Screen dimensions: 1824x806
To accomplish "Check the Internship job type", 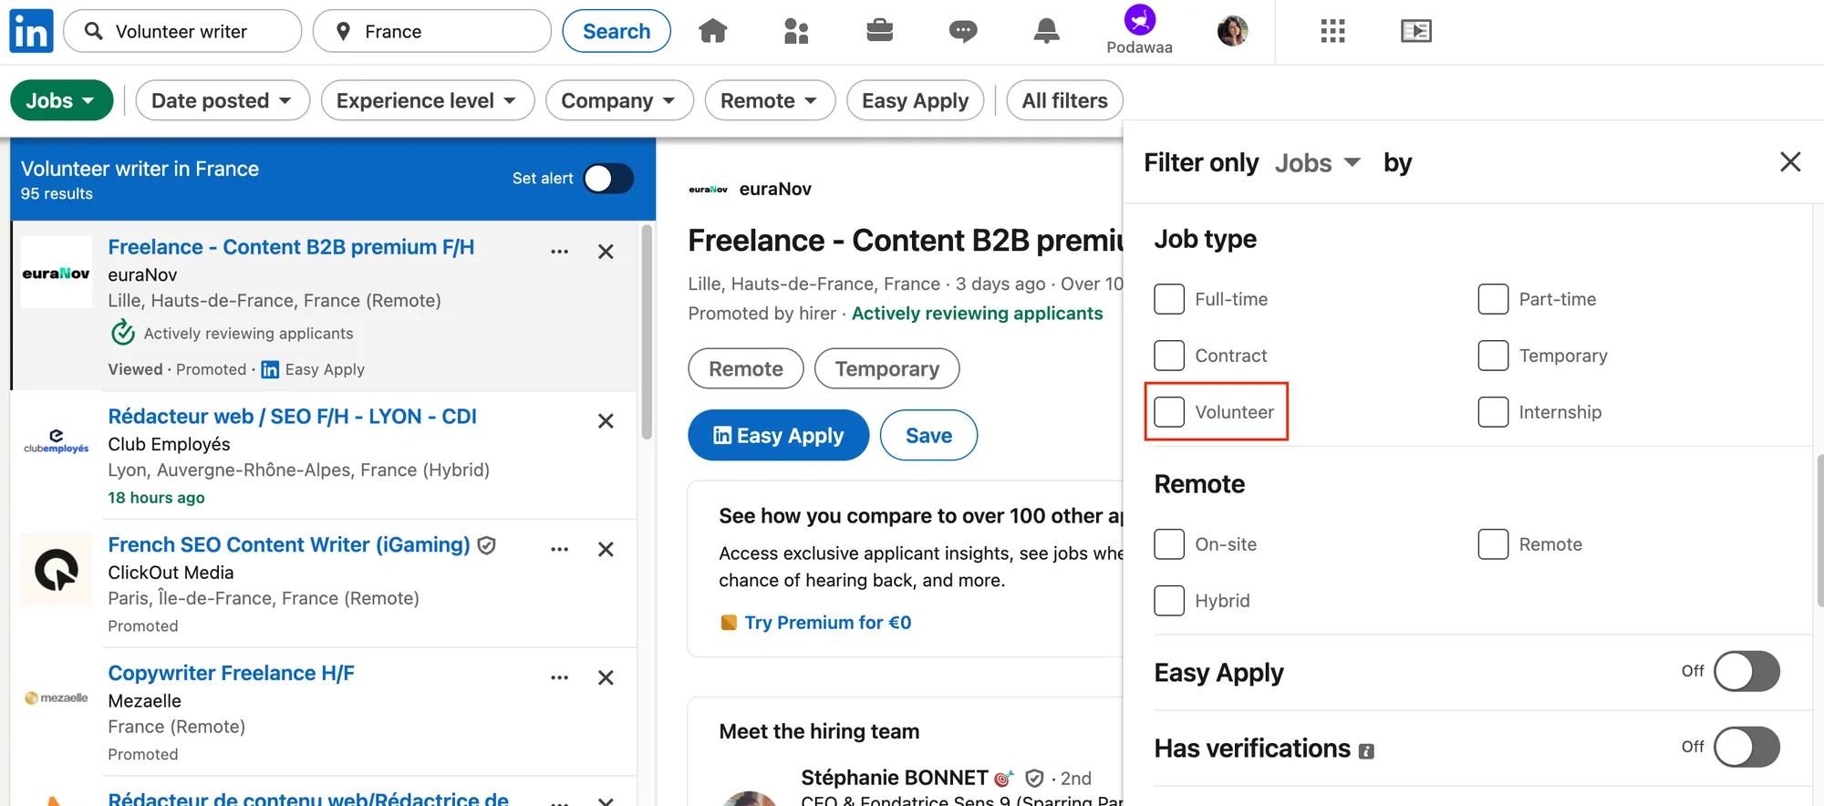I will (1493, 412).
